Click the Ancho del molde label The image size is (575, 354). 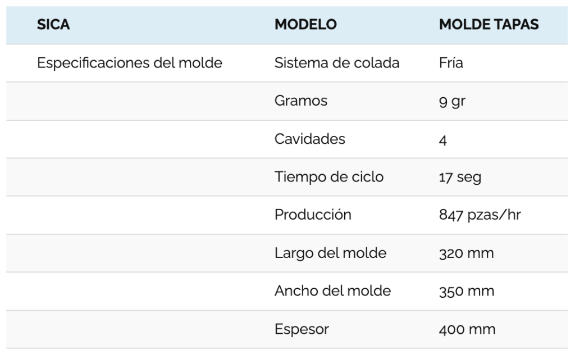tap(332, 291)
